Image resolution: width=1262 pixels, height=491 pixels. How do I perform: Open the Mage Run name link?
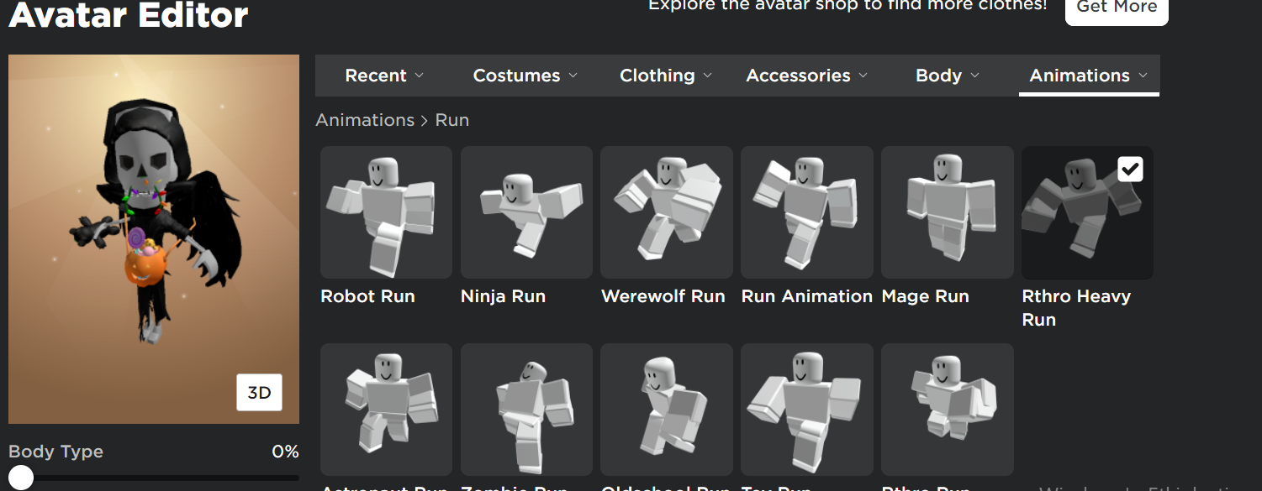coord(925,296)
